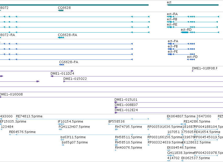Image resolution: width=223 pixels, height=162 pixels.
Task: Select the DME1-012E24 clone label
Action: tap(126, 110)
